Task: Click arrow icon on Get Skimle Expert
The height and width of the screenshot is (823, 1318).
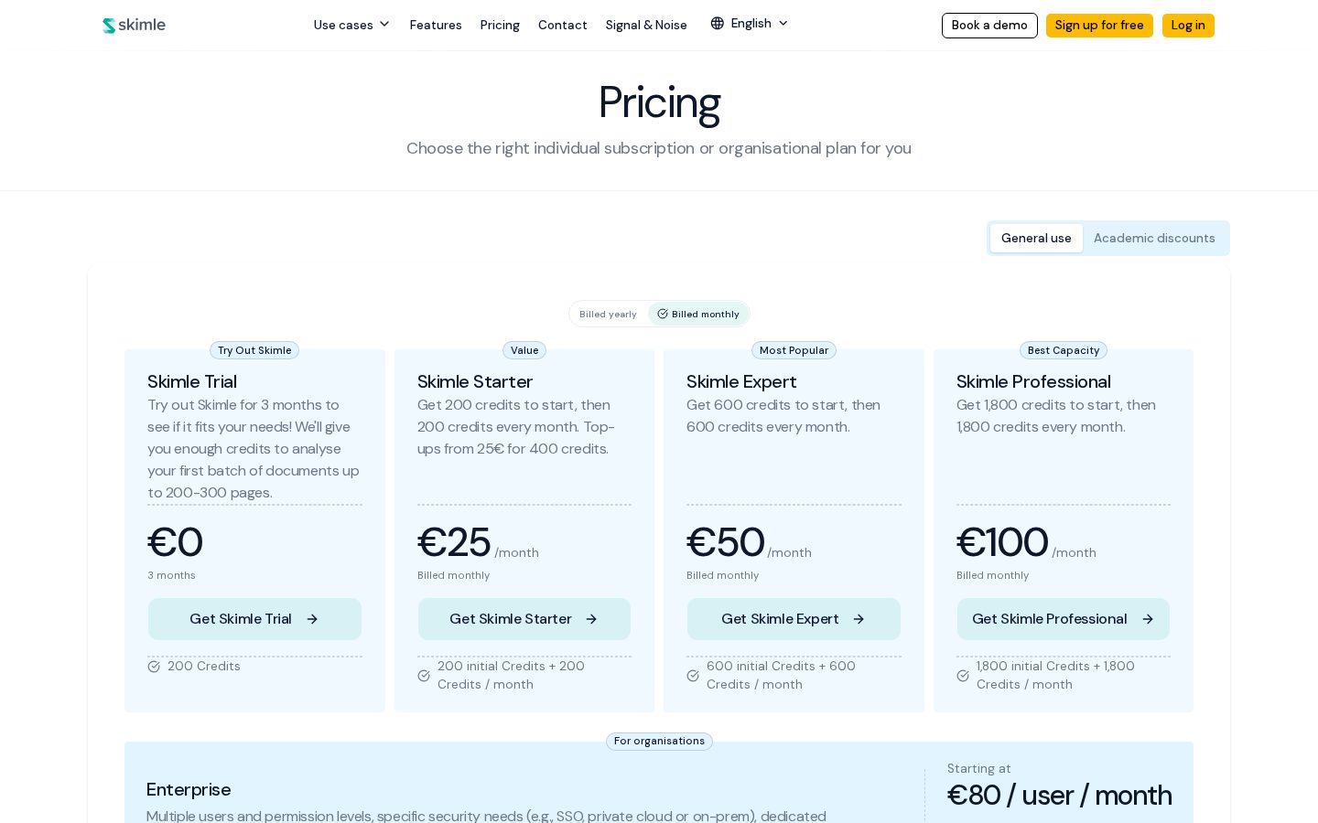Action: (859, 619)
